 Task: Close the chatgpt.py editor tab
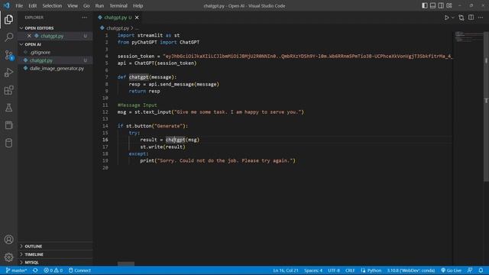click(x=137, y=18)
